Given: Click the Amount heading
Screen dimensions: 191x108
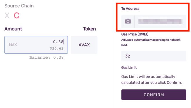Looking at the screenshot, I should 13,29.
